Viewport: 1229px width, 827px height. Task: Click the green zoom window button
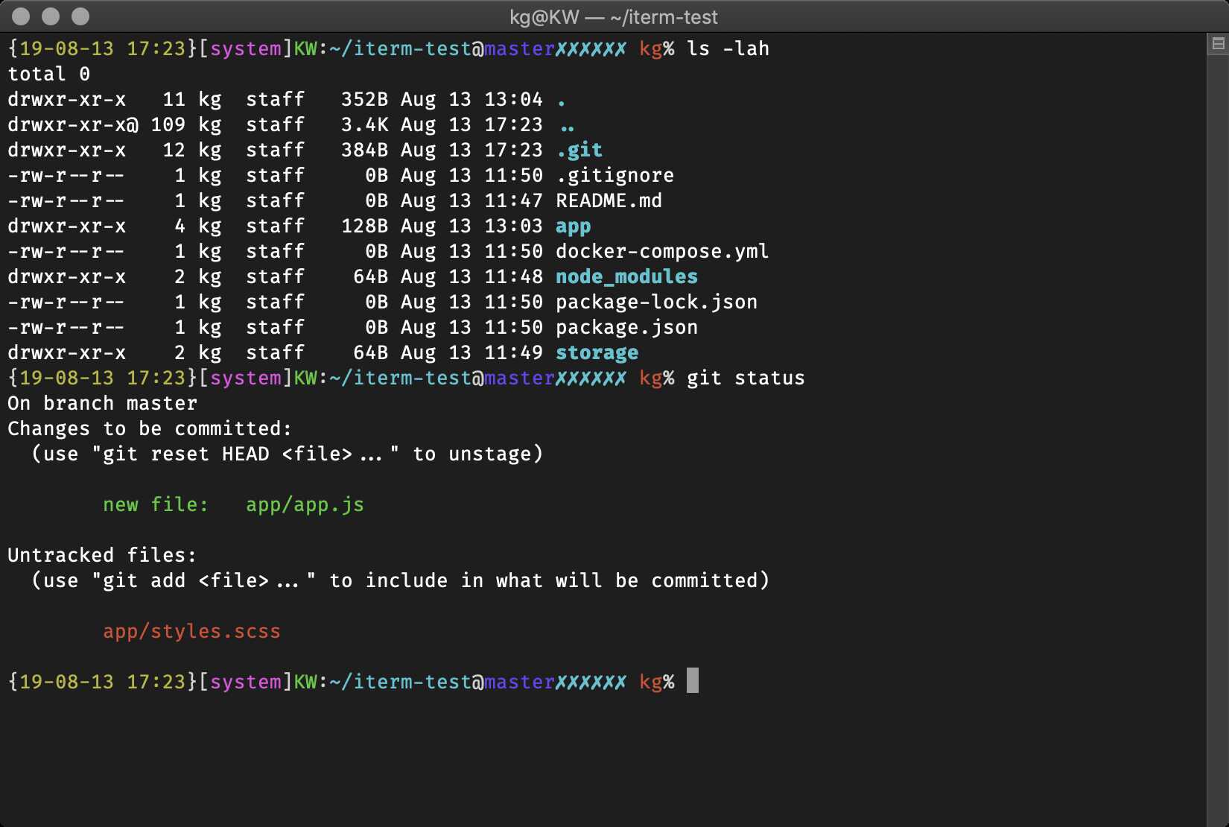pyautogui.click(x=80, y=16)
